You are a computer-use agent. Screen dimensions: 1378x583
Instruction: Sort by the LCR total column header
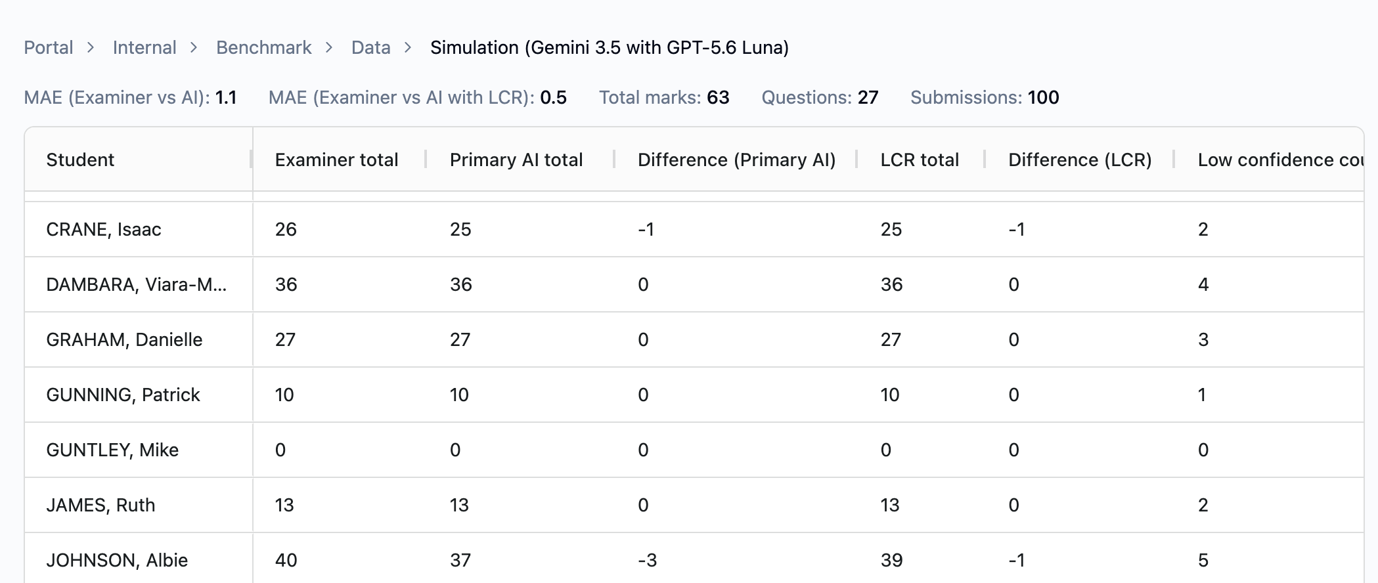(x=920, y=160)
